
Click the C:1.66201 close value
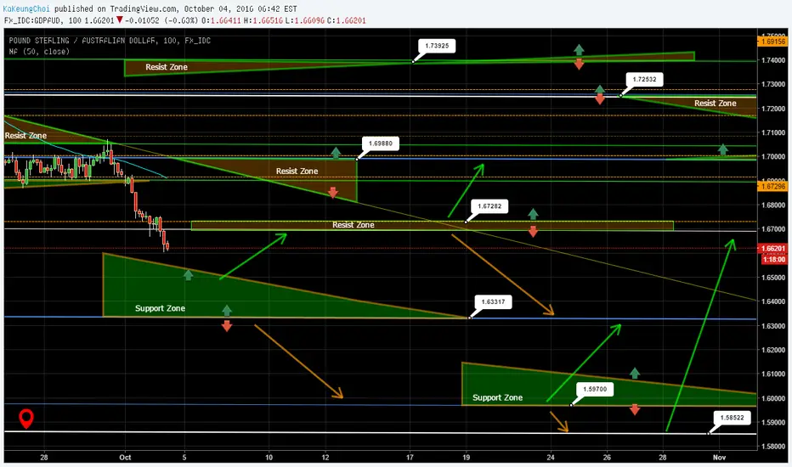pyautogui.click(x=346, y=20)
